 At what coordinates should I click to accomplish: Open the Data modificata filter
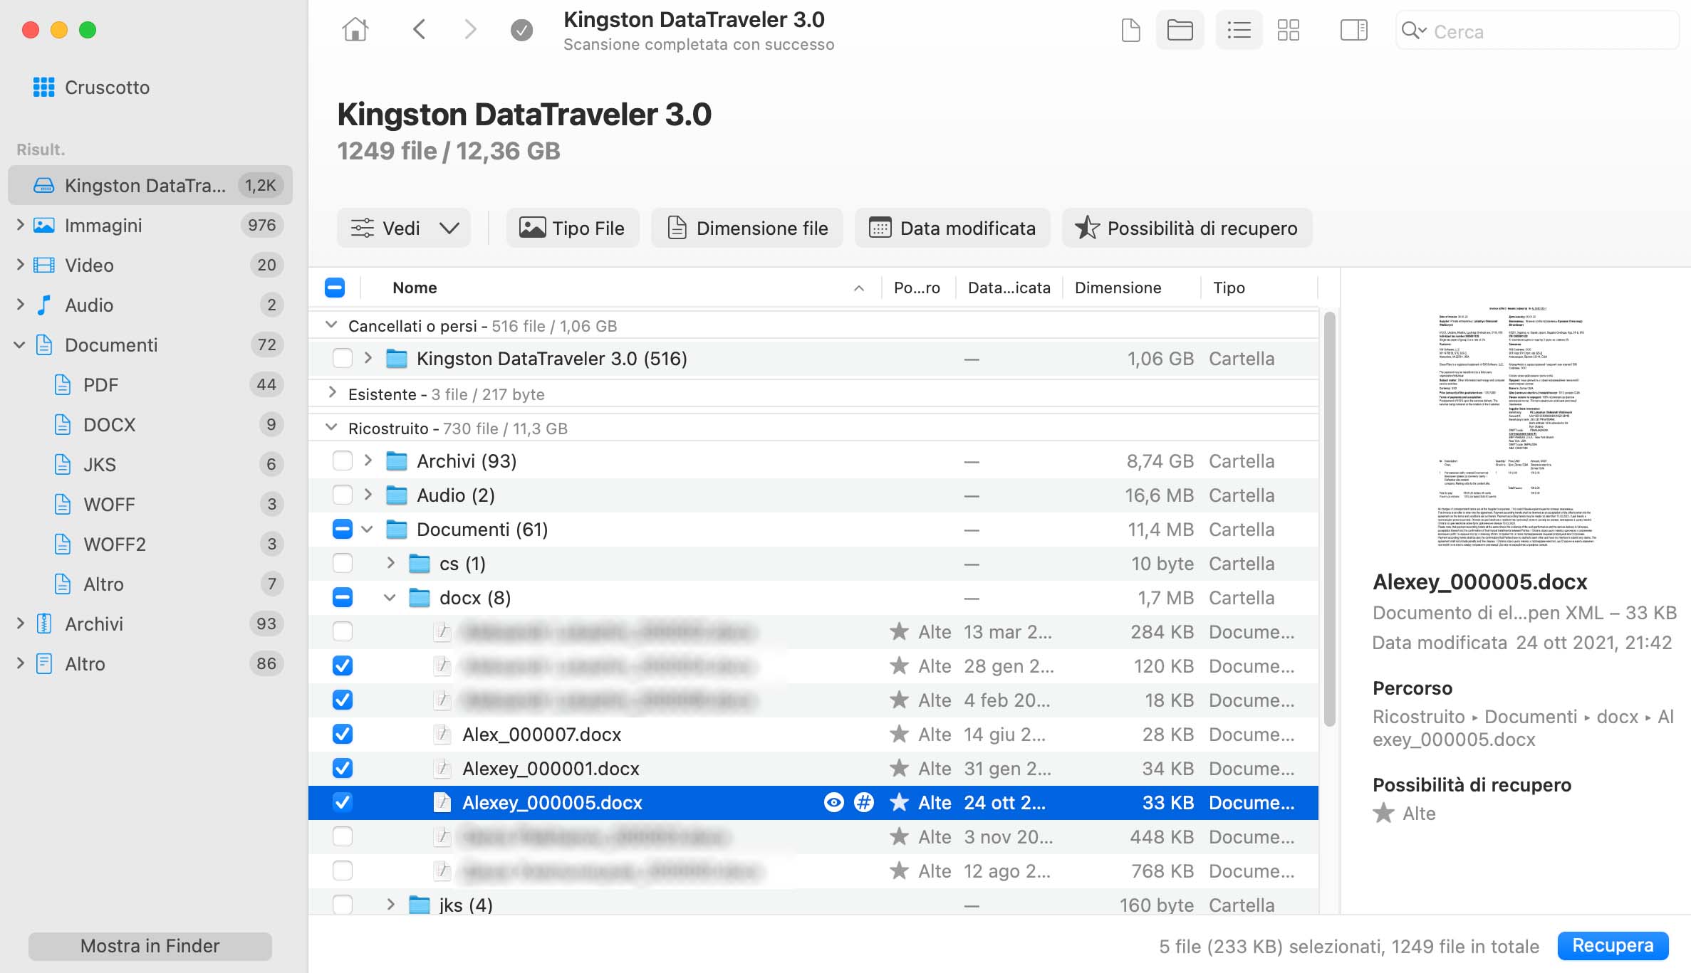coord(952,228)
